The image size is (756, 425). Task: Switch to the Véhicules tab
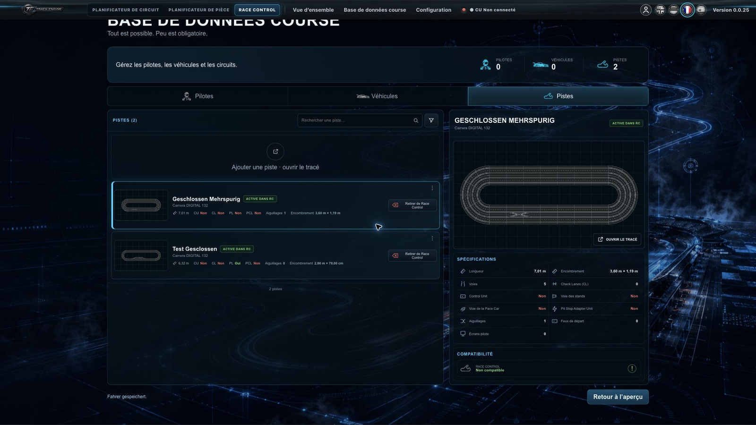coord(378,96)
